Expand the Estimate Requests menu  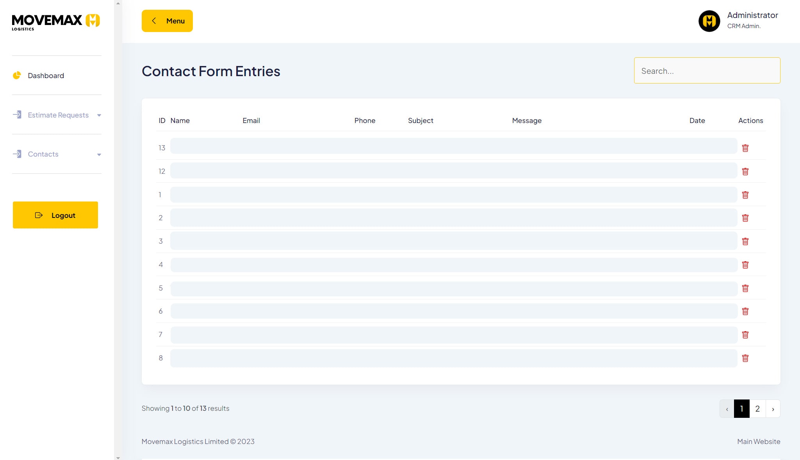point(58,115)
